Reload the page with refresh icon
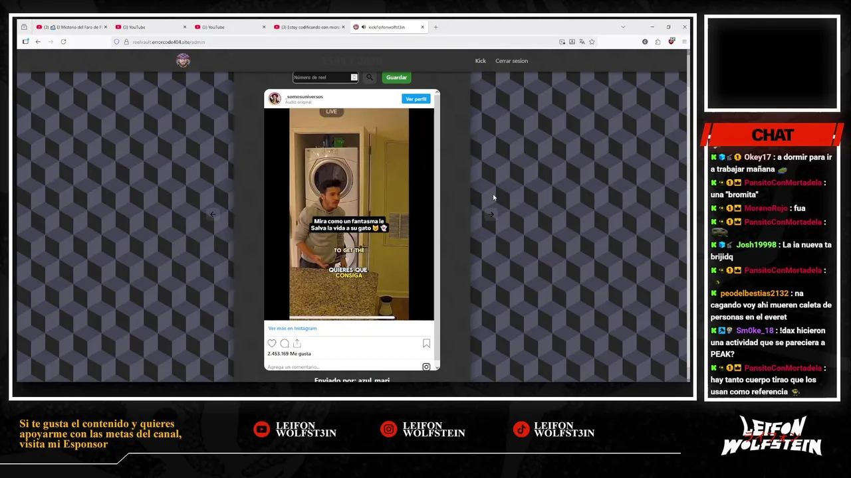The width and height of the screenshot is (851, 478). coord(63,42)
